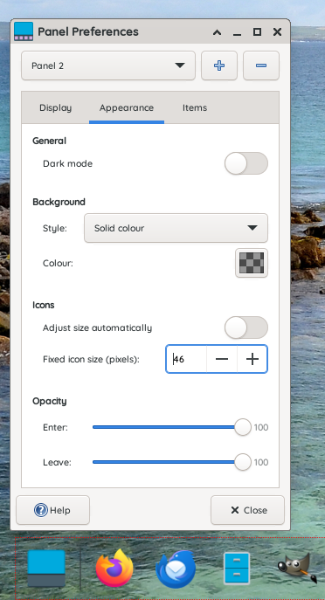Close window using the title bar X

coord(278,32)
